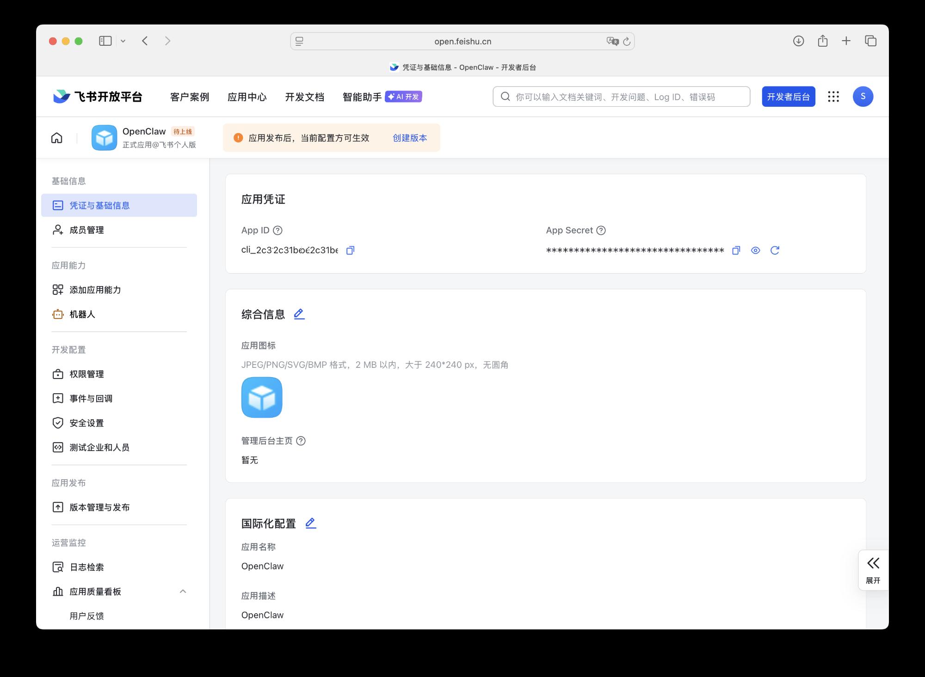Toggle the Safari sidebar panel

click(105, 41)
